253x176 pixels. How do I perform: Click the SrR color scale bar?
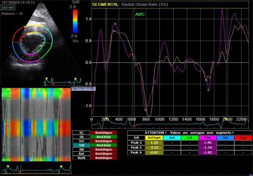(x=75, y=21)
